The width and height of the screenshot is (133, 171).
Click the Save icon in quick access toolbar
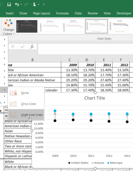pyautogui.click(x=9, y=4)
